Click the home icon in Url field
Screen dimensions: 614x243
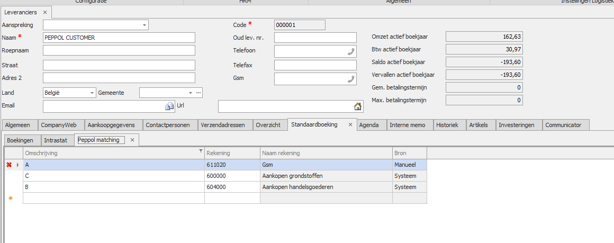[358, 106]
